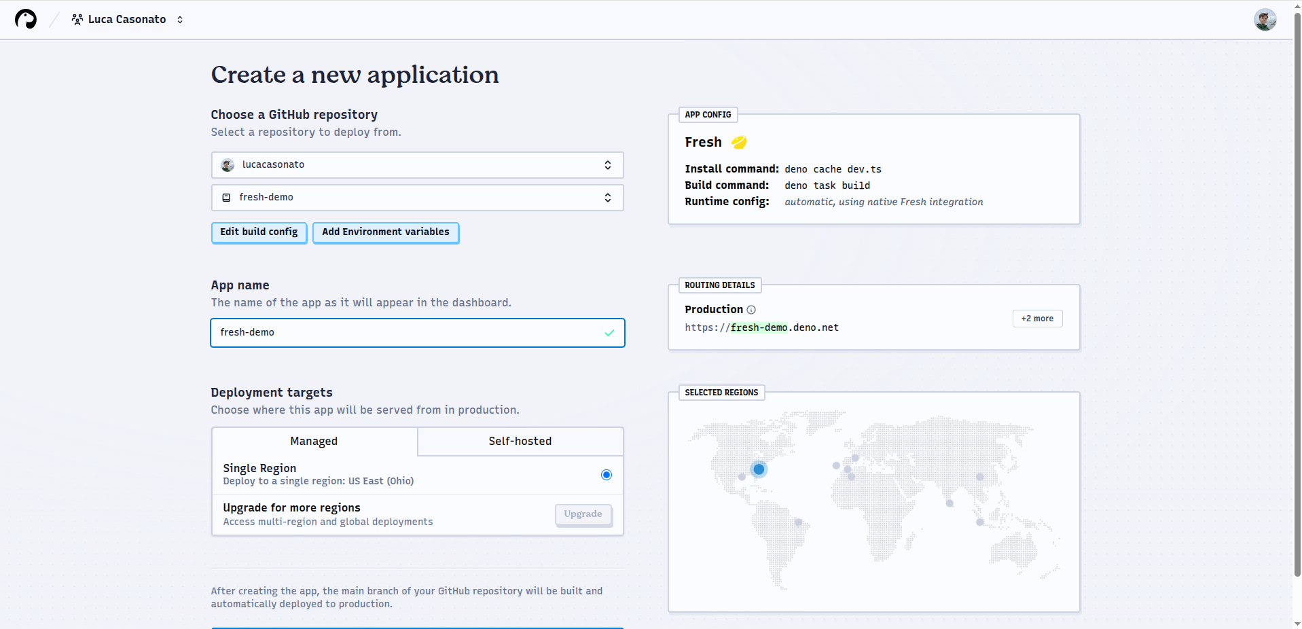The height and width of the screenshot is (629, 1302).
Task: Expand the organization switcher next to Luca Casonato
Action: (x=180, y=19)
